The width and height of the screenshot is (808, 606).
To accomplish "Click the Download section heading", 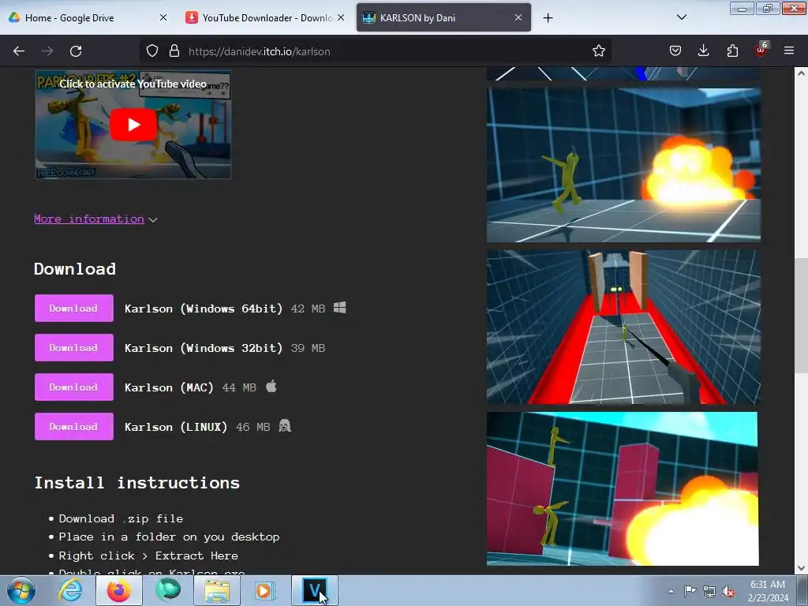I will point(75,268).
